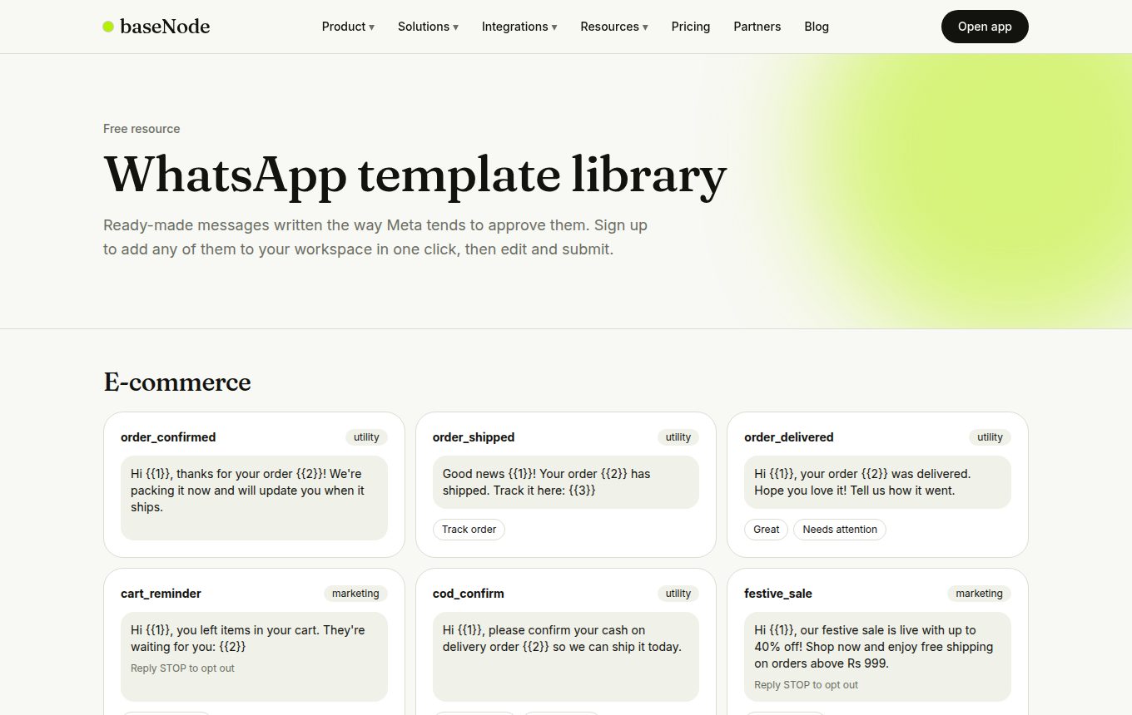Expand the Integrations menu

click(x=519, y=27)
